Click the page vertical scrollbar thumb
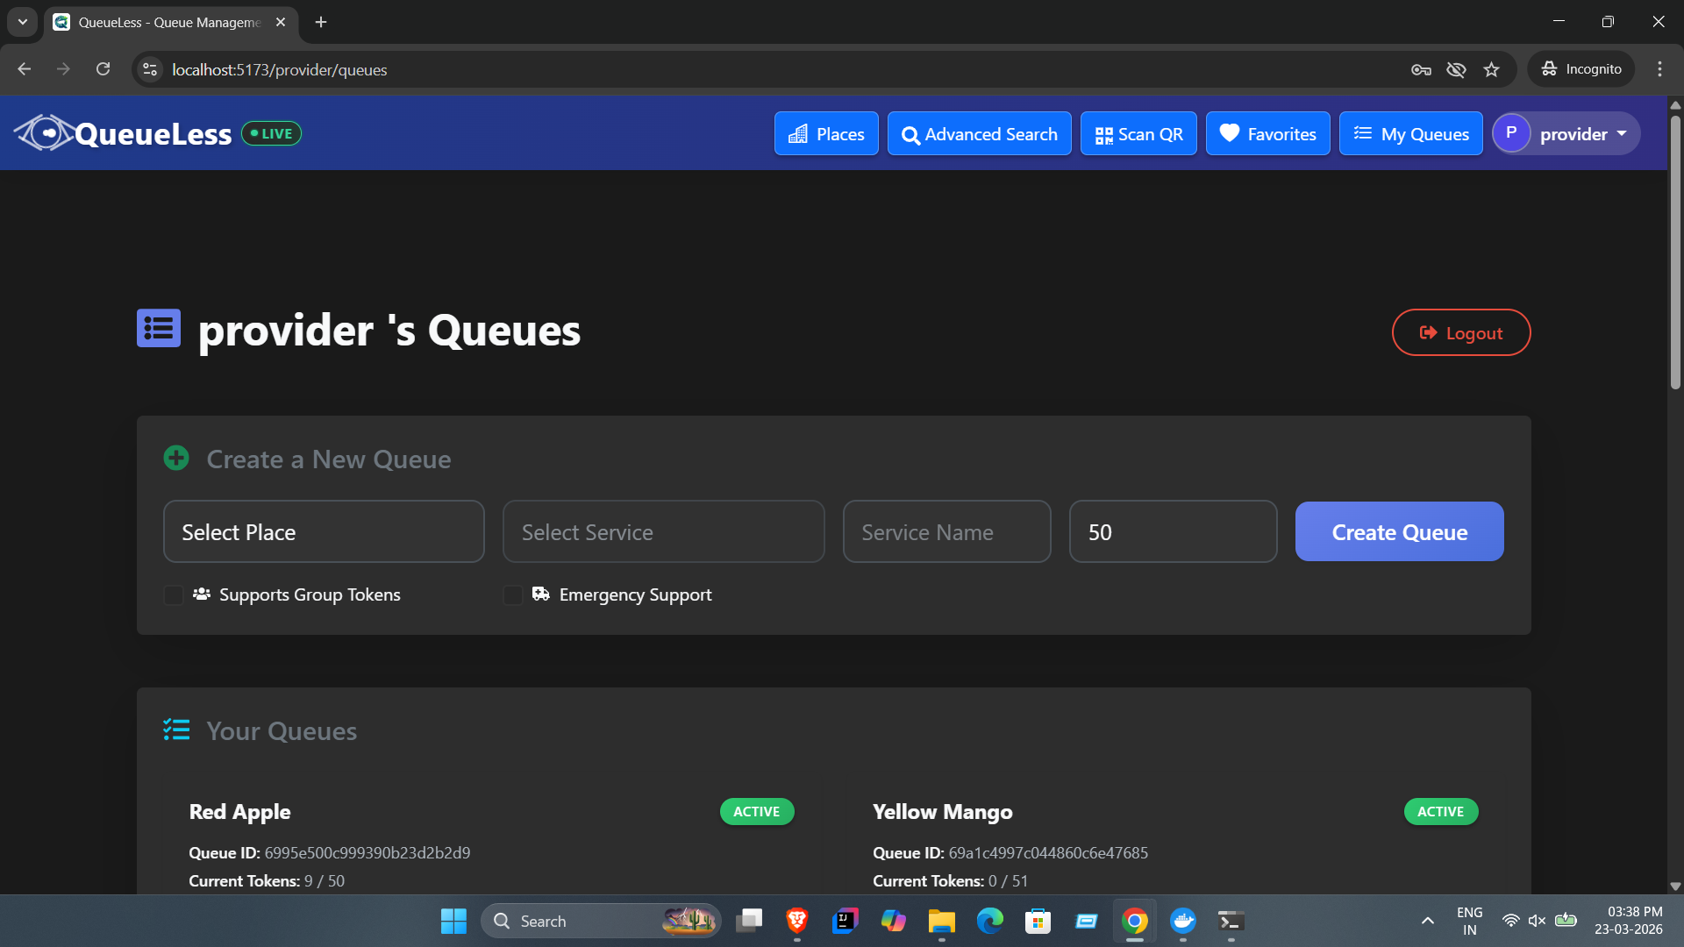The image size is (1684, 947). coord(1675,252)
